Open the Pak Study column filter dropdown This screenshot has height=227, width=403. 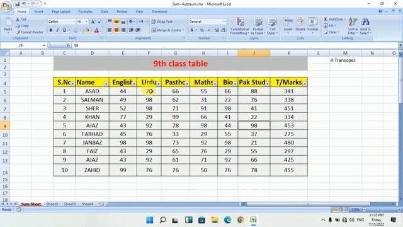pyautogui.click(x=267, y=84)
